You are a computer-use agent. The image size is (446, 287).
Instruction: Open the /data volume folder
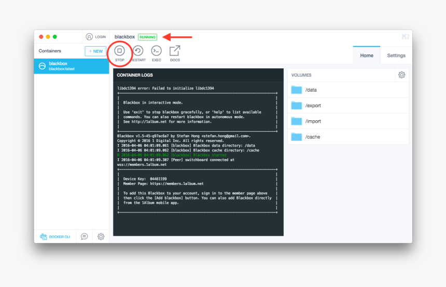348,90
